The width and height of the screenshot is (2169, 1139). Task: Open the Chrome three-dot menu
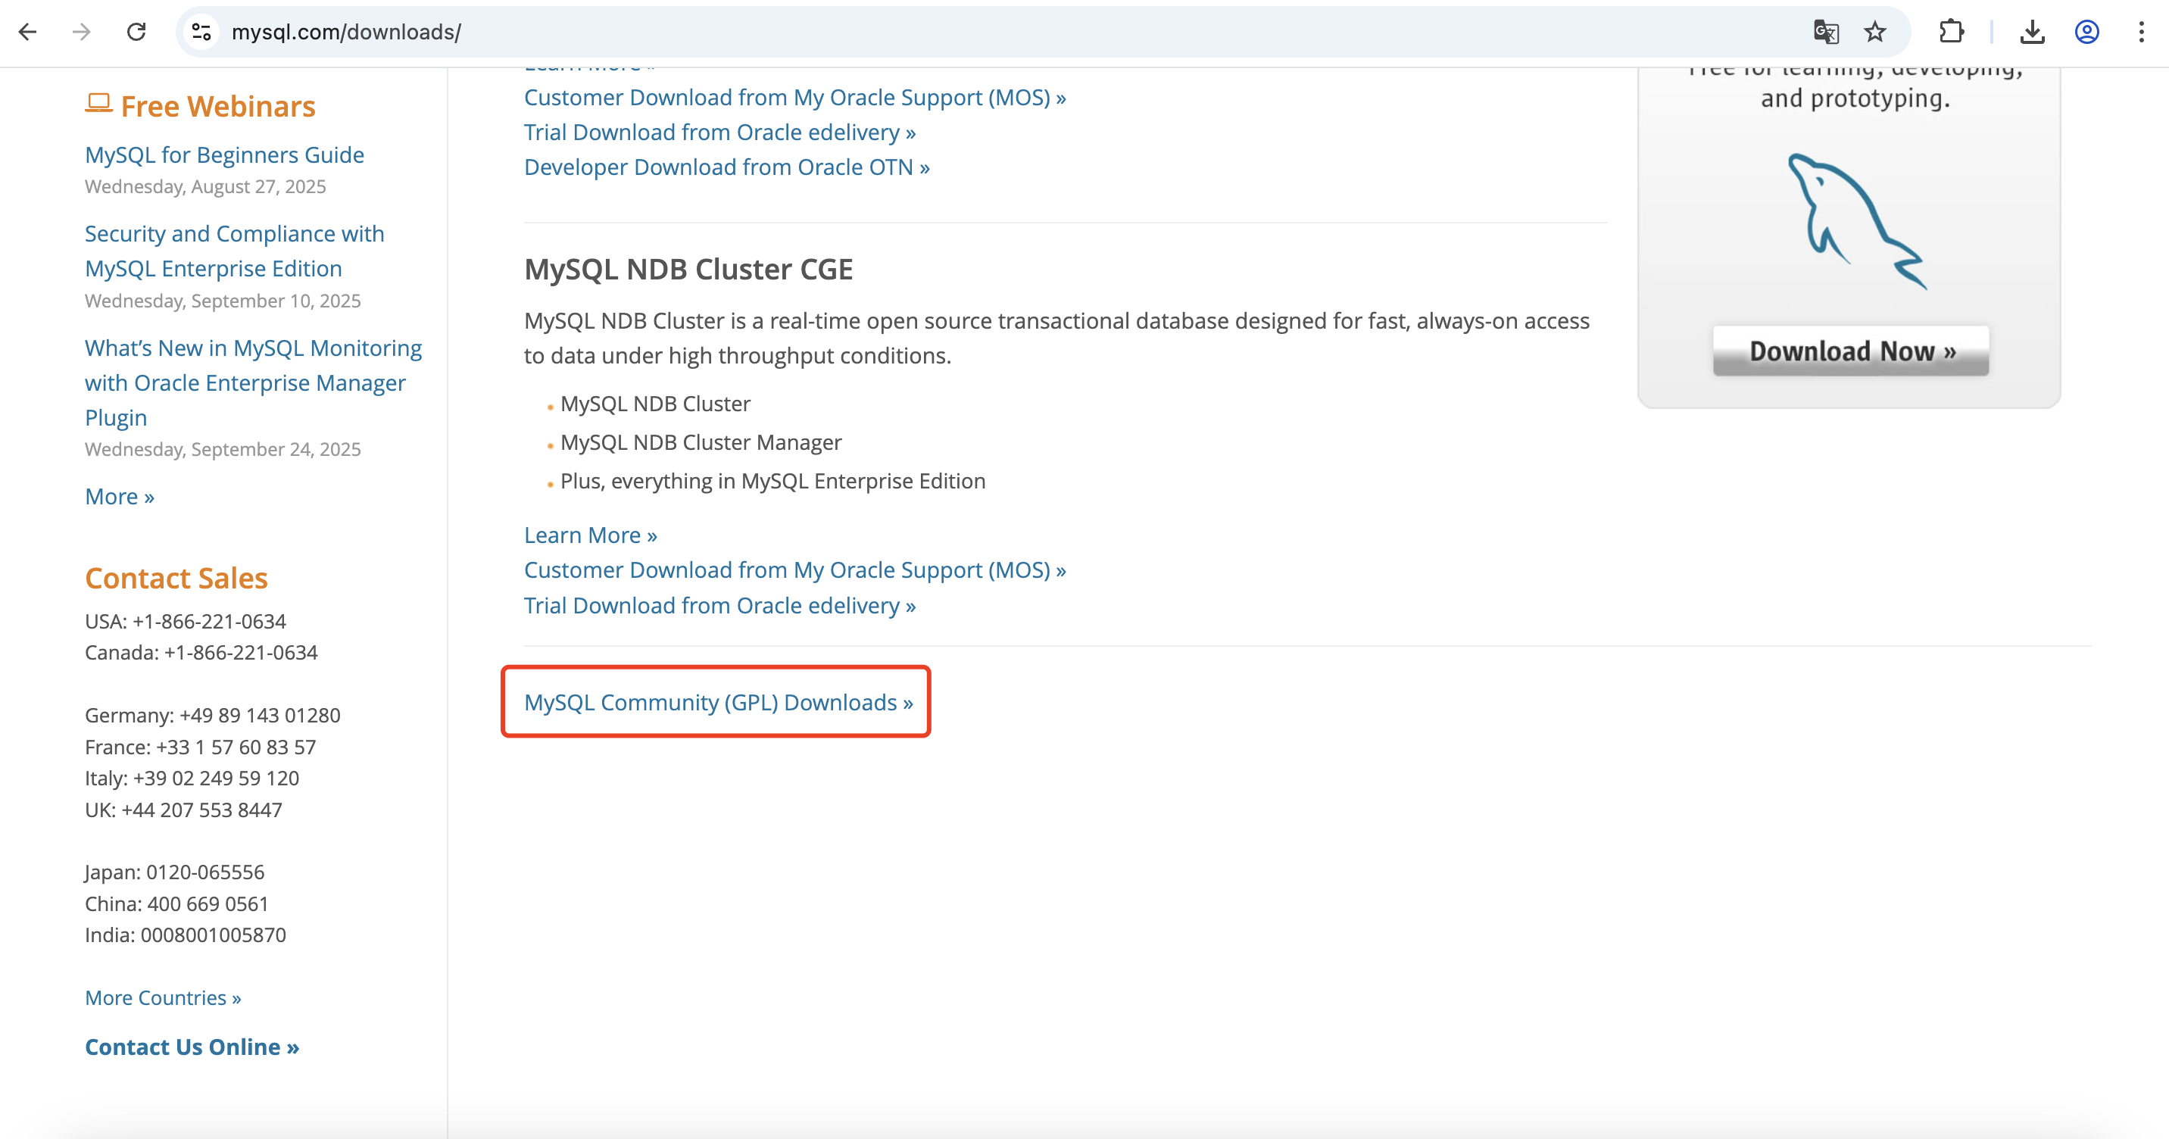point(2141,32)
